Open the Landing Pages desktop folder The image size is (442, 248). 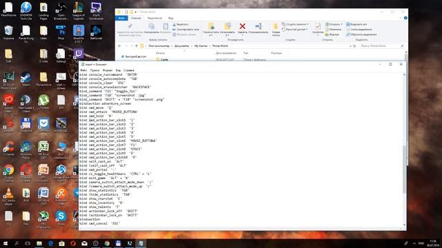pos(44,11)
